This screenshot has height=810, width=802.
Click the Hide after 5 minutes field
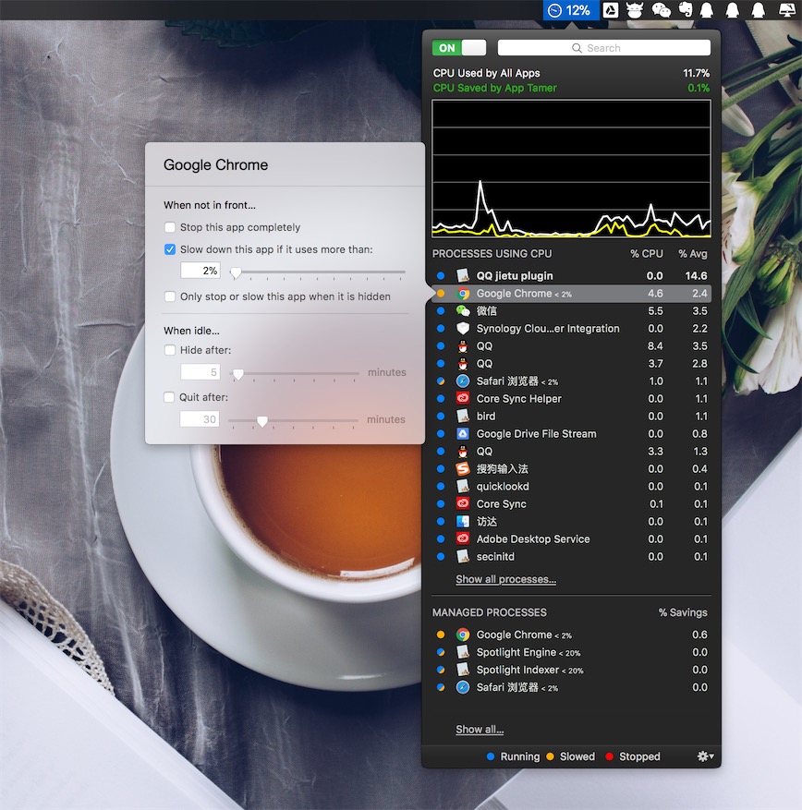200,372
